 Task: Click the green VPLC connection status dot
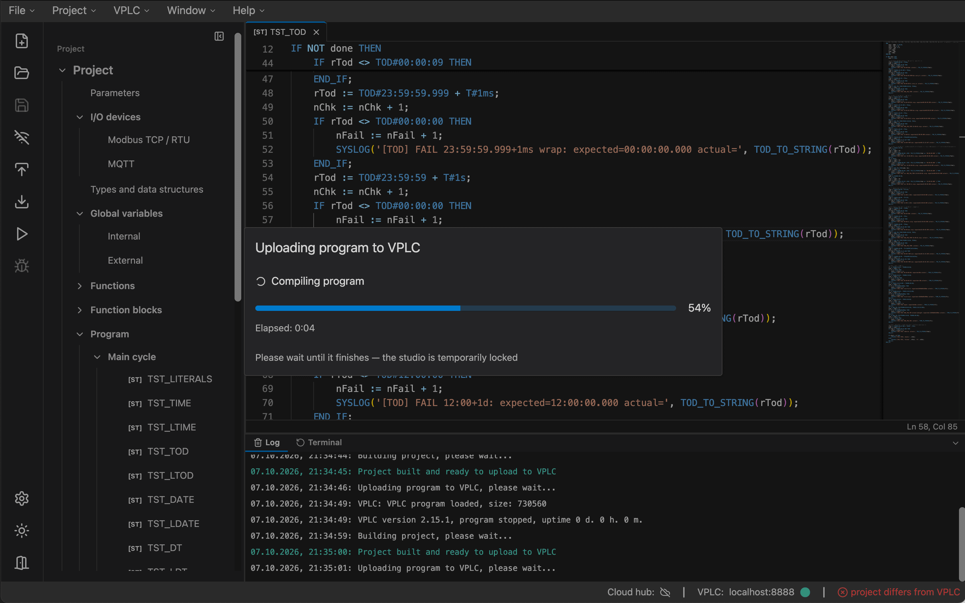pyautogui.click(x=805, y=592)
